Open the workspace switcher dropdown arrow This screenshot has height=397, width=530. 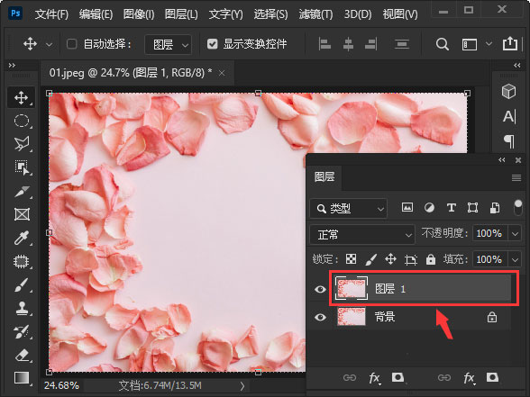[489, 44]
